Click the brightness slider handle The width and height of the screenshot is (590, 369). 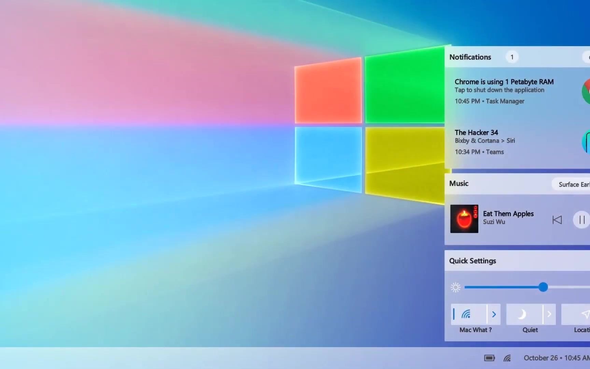coord(543,287)
